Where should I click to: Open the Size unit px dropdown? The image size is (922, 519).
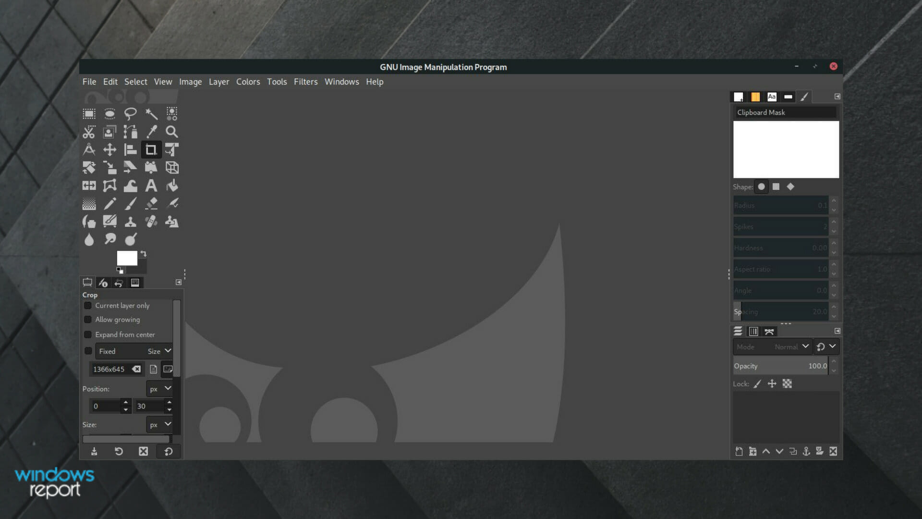pyautogui.click(x=159, y=425)
